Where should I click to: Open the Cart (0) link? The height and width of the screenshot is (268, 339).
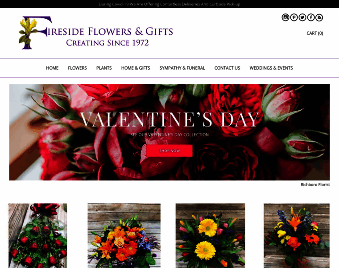point(315,33)
